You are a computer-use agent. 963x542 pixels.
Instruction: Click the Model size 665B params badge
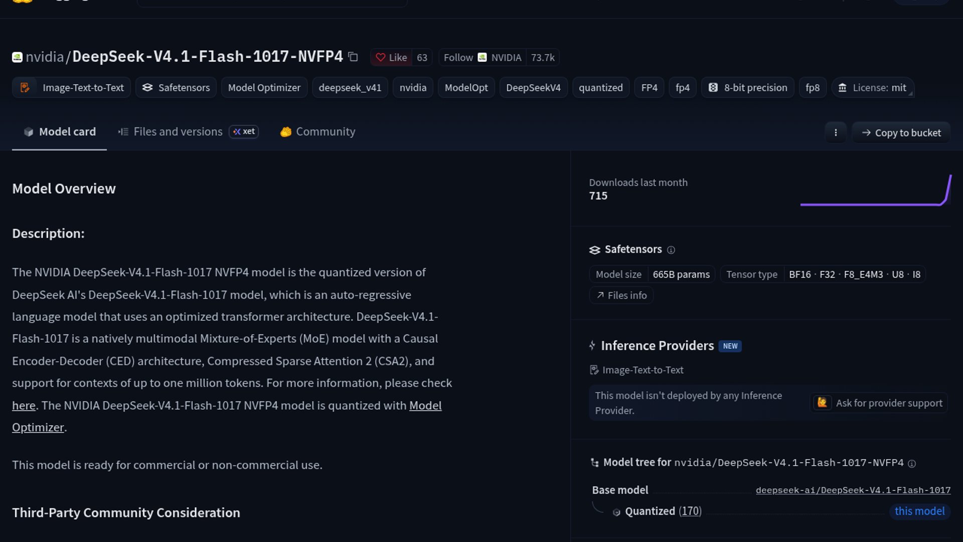(x=653, y=275)
